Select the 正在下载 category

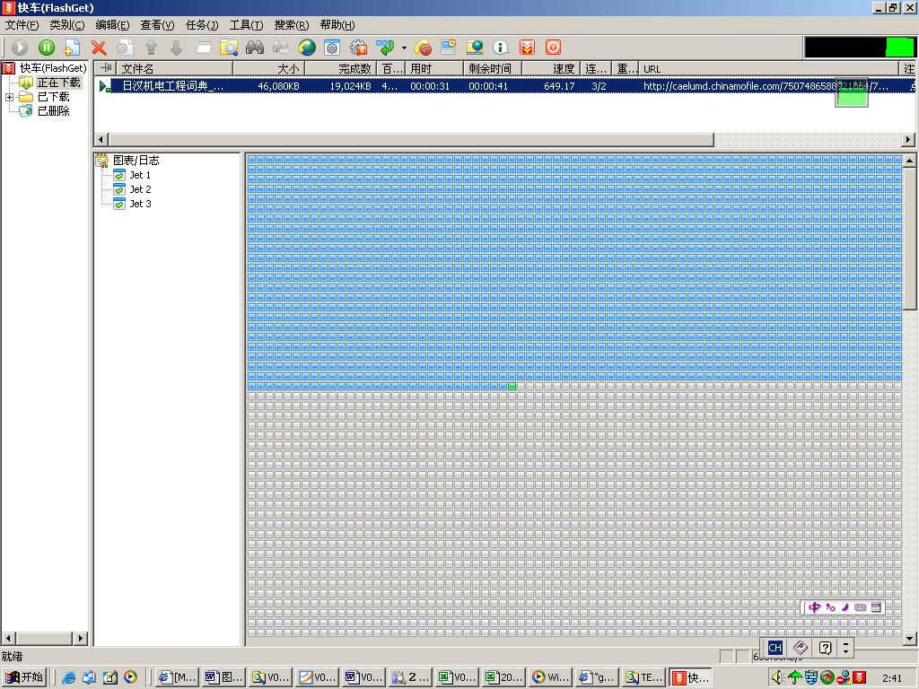(x=58, y=83)
